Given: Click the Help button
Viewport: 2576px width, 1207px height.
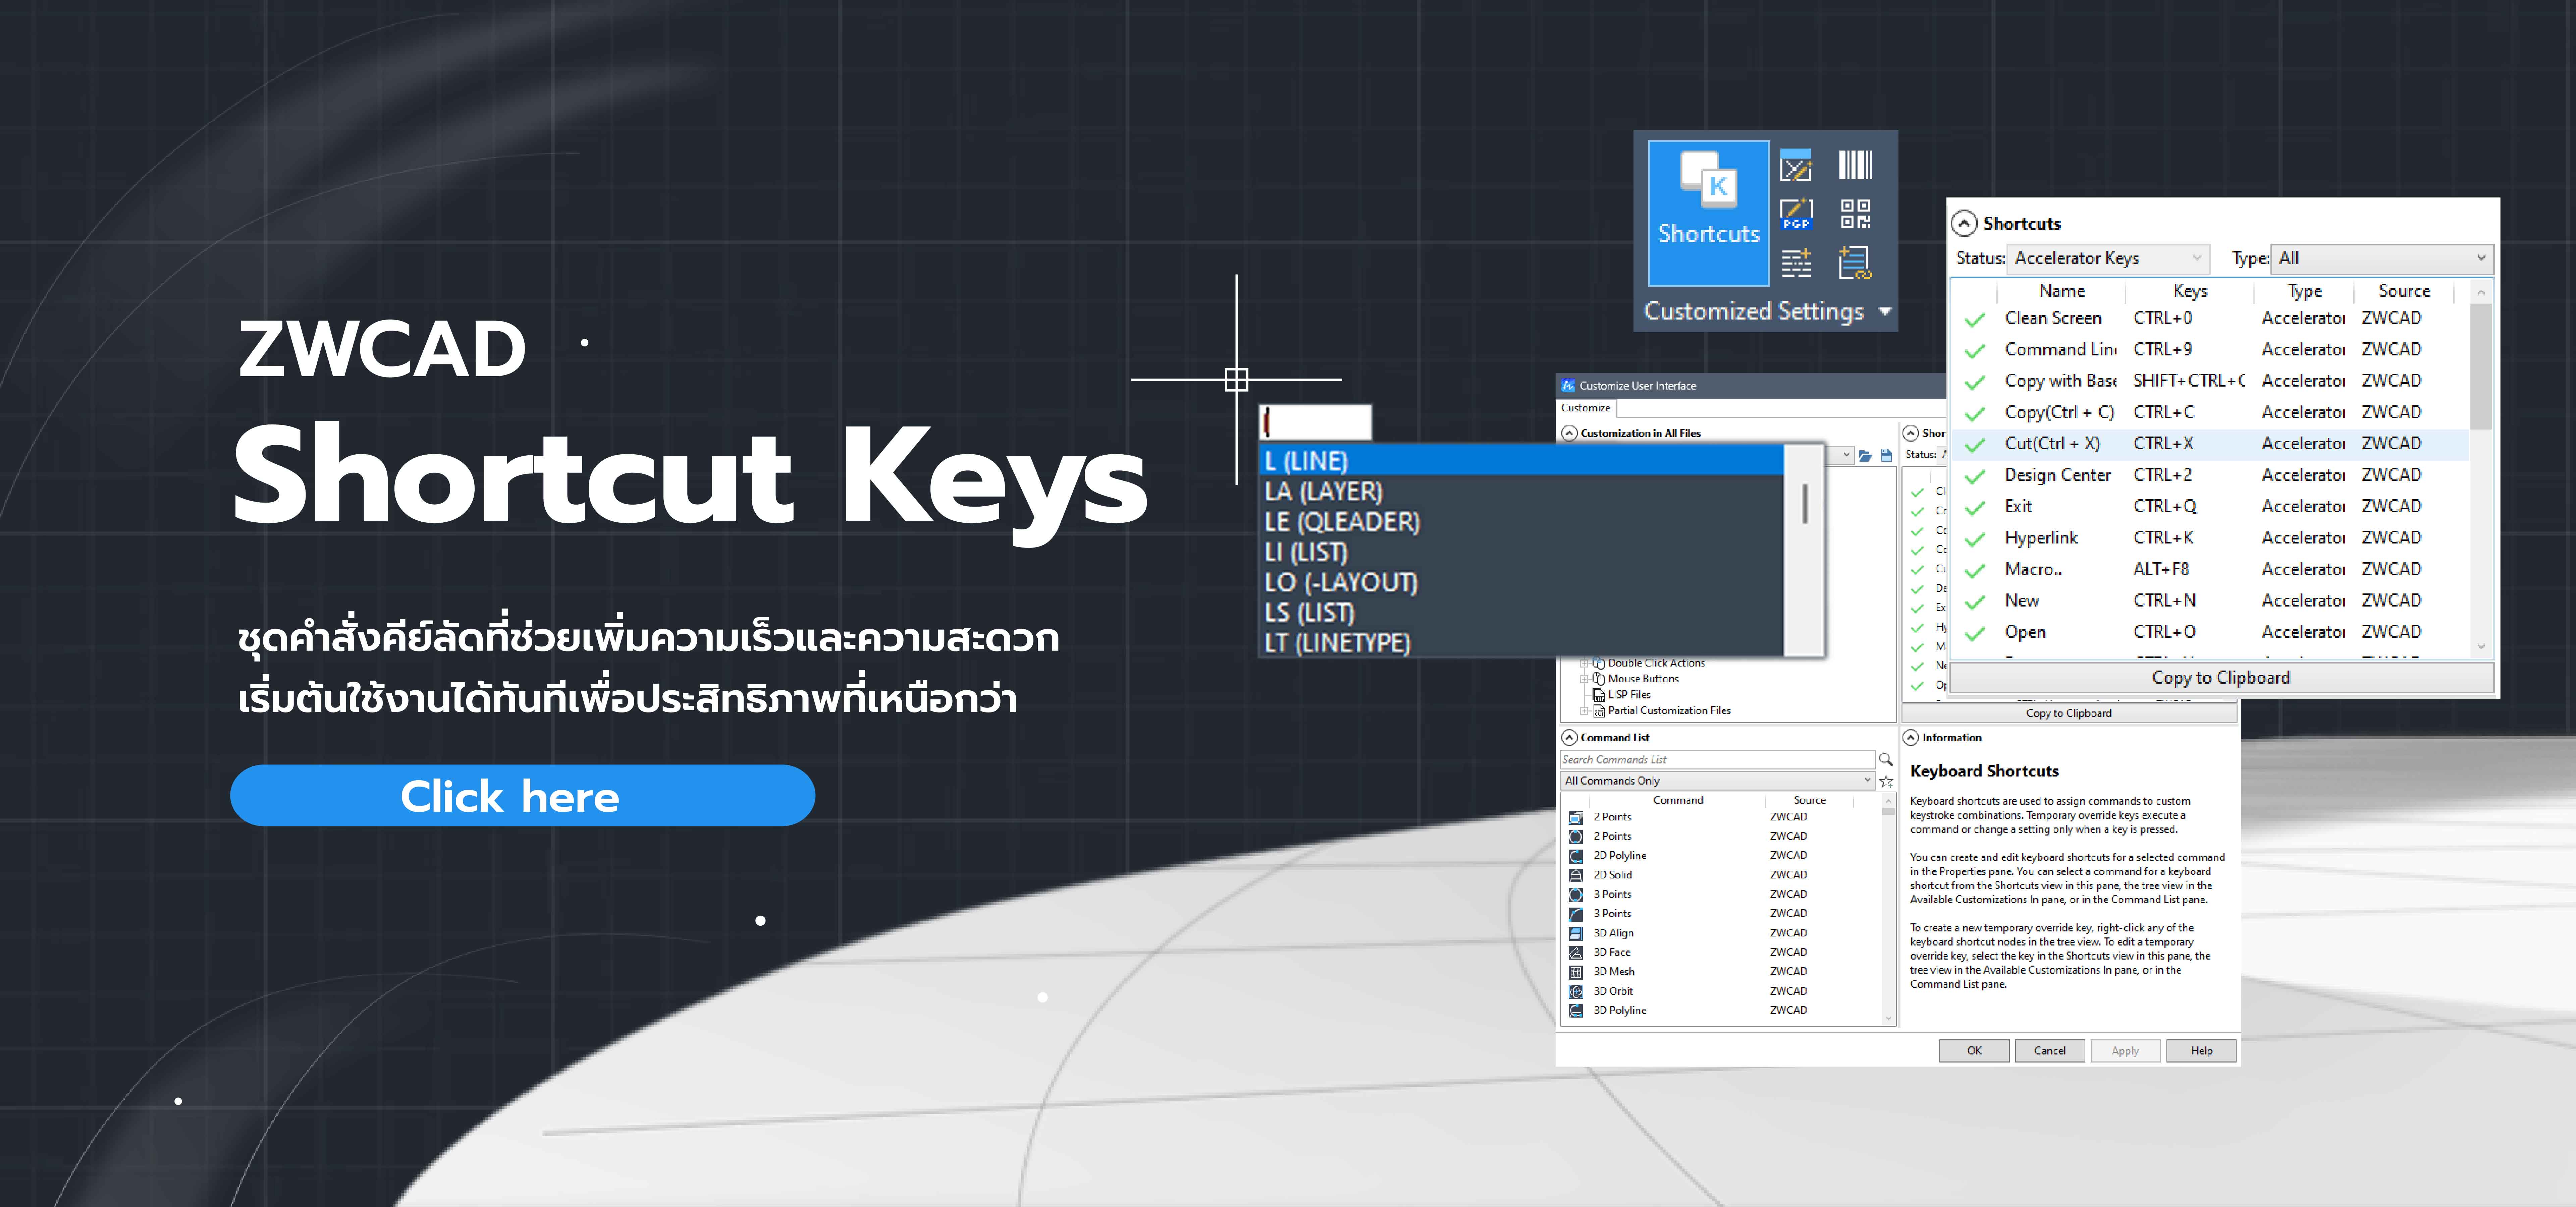Looking at the screenshot, I should tap(2201, 1051).
